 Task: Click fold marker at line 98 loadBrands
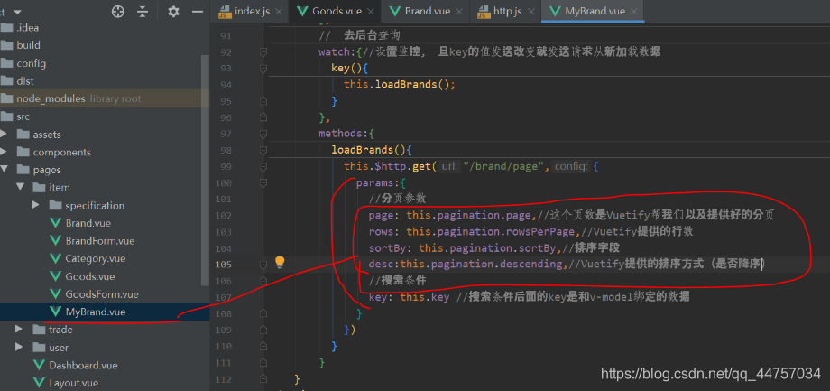(x=263, y=150)
